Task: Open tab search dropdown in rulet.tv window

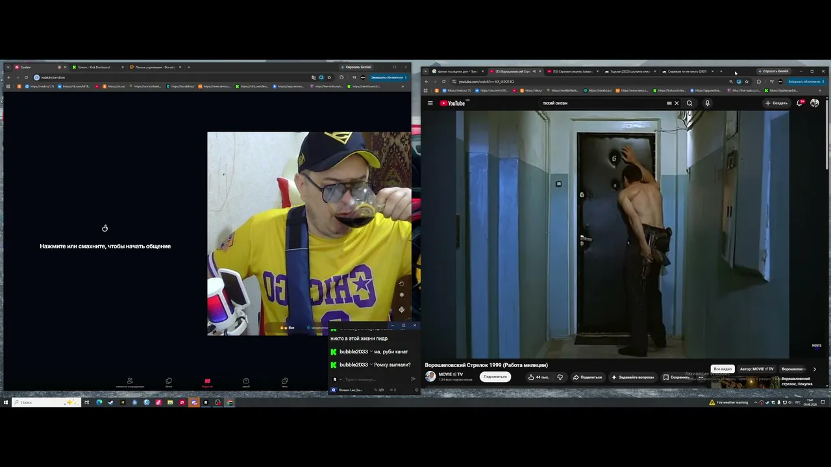Action: (x=8, y=67)
